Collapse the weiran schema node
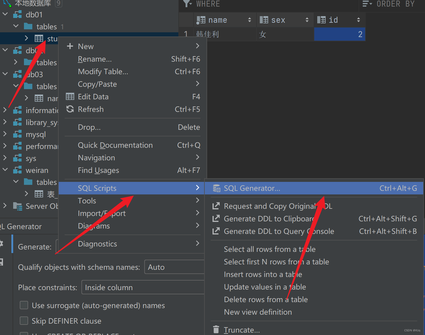This screenshot has width=425, height=335. pos(5,170)
